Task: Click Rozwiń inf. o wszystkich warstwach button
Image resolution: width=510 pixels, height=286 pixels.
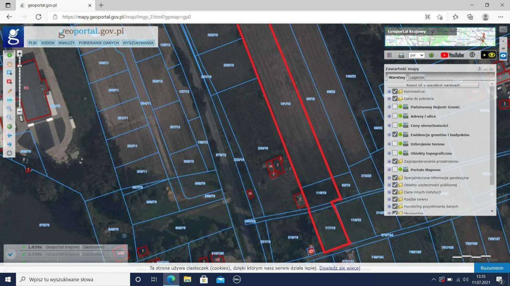Action: coord(433,85)
